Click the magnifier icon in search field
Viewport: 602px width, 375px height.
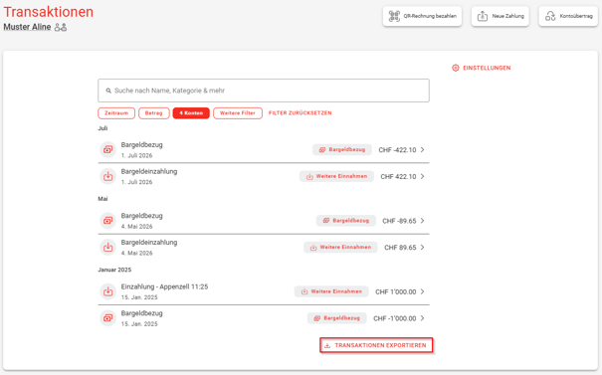108,91
